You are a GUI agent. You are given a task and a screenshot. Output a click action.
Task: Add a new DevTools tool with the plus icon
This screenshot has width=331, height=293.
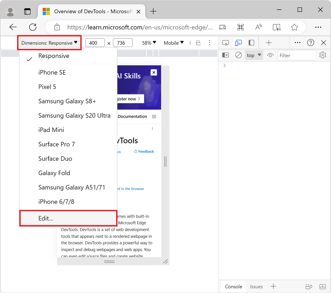268,43
